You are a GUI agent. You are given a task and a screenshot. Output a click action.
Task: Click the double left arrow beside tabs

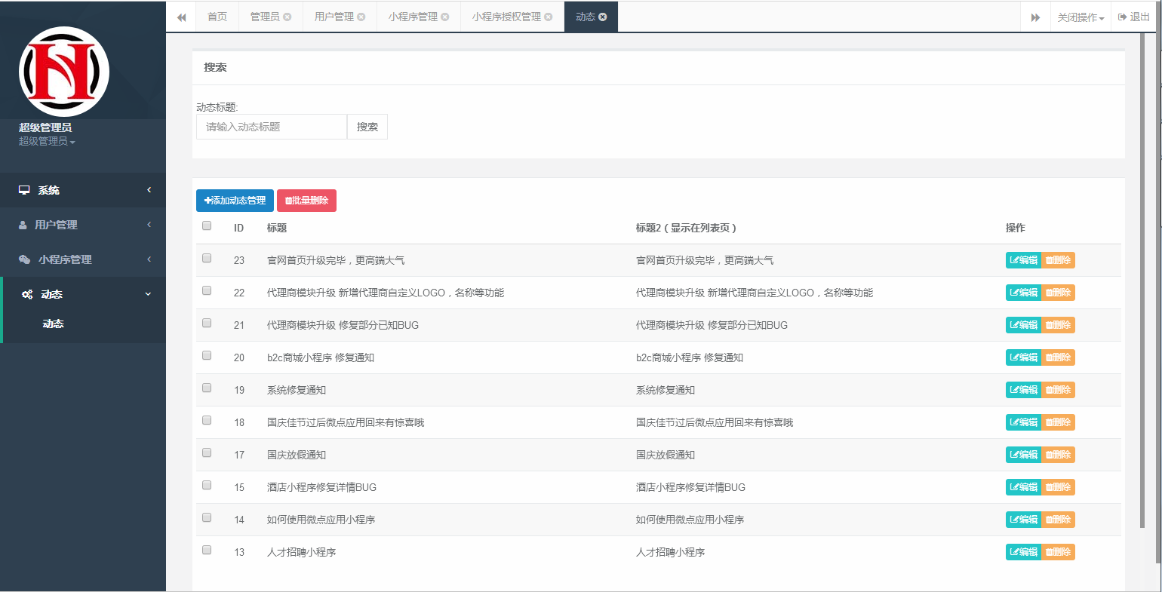pyautogui.click(x=181, y=16)
